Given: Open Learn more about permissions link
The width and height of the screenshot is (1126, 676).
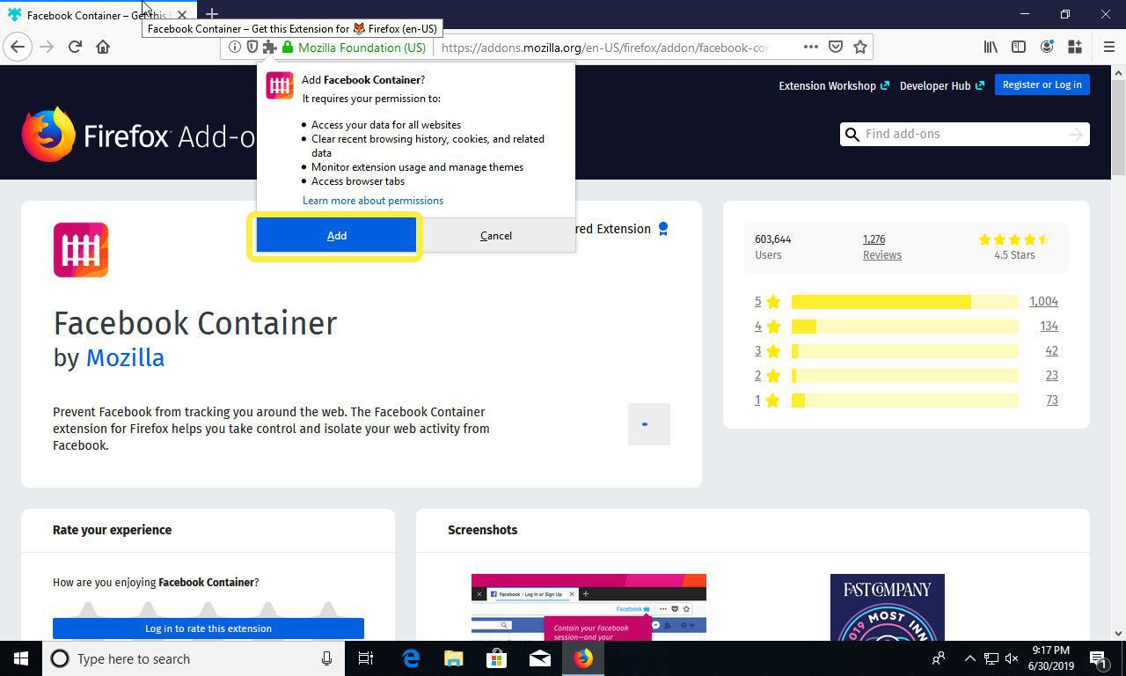Looking at the screenshot, I should pos(373,201).
